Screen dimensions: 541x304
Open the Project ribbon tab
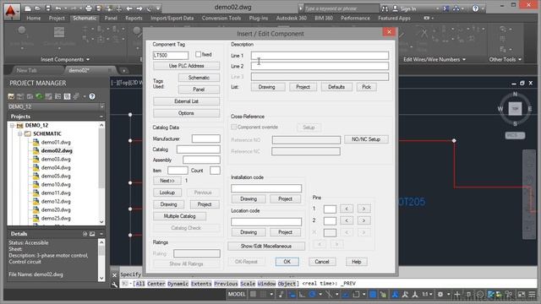[57, 19]
